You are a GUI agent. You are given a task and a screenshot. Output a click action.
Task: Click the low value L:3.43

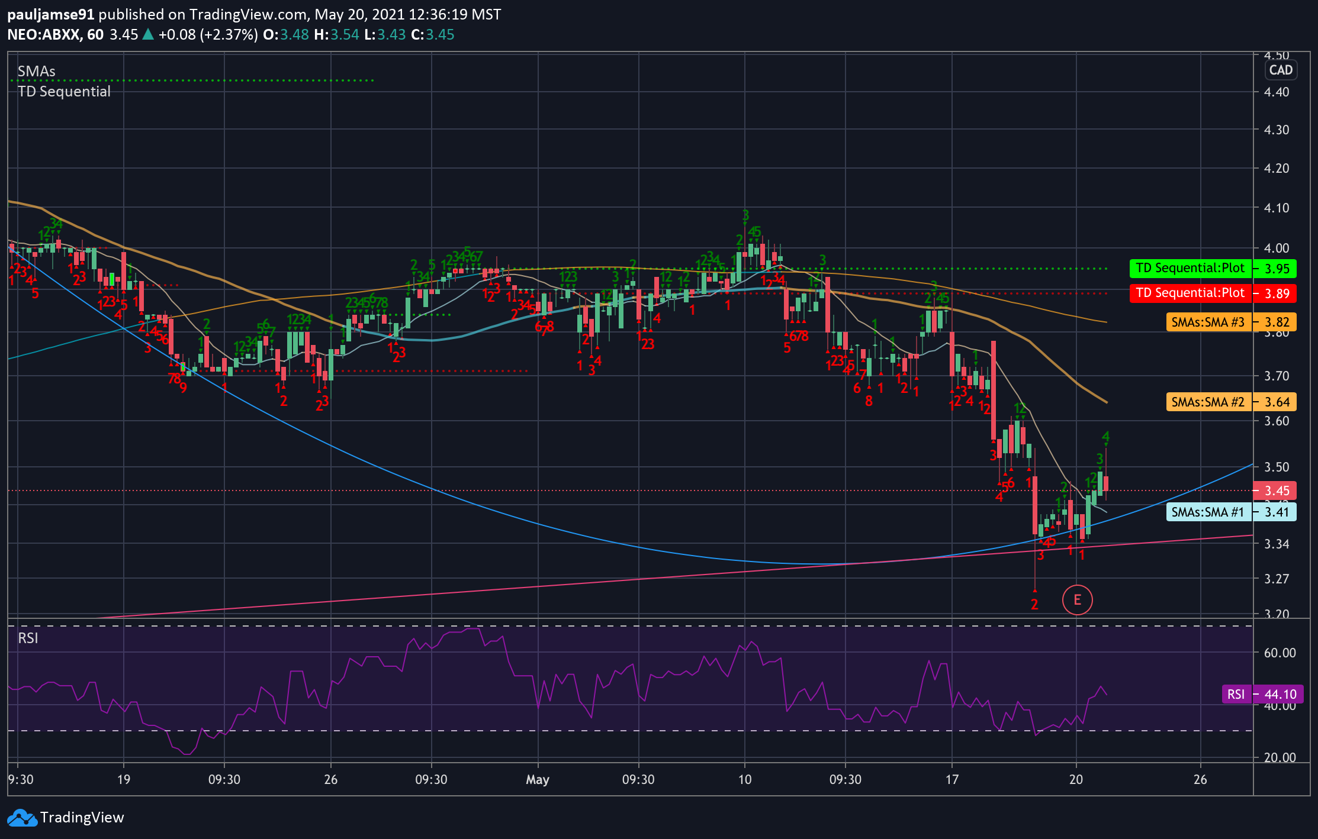385,35
